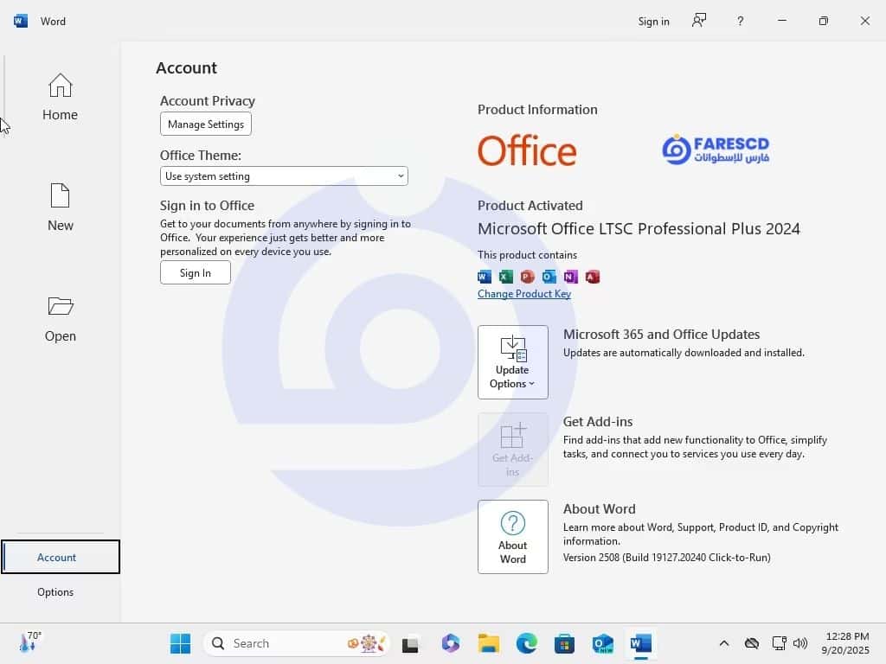This screenshot has width=886, height=664.
Task: Open the About Word tile
Action: coord(512,537)
